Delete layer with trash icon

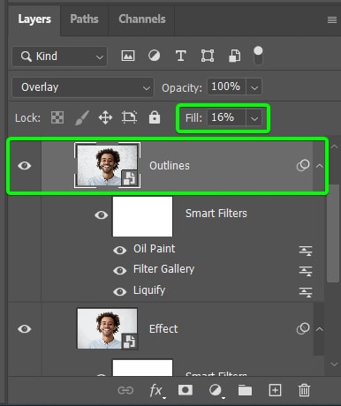[x=304, y=390]
